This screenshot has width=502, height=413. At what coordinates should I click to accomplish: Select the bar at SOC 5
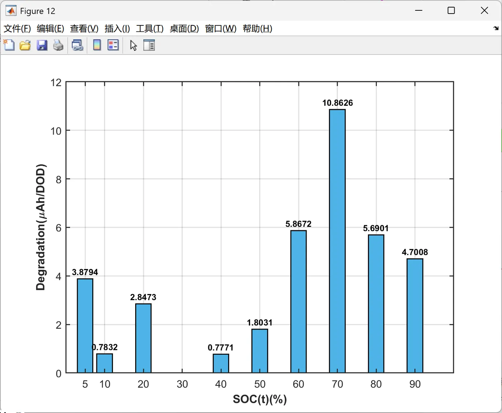pyautogui.click(x=85, y=326)
